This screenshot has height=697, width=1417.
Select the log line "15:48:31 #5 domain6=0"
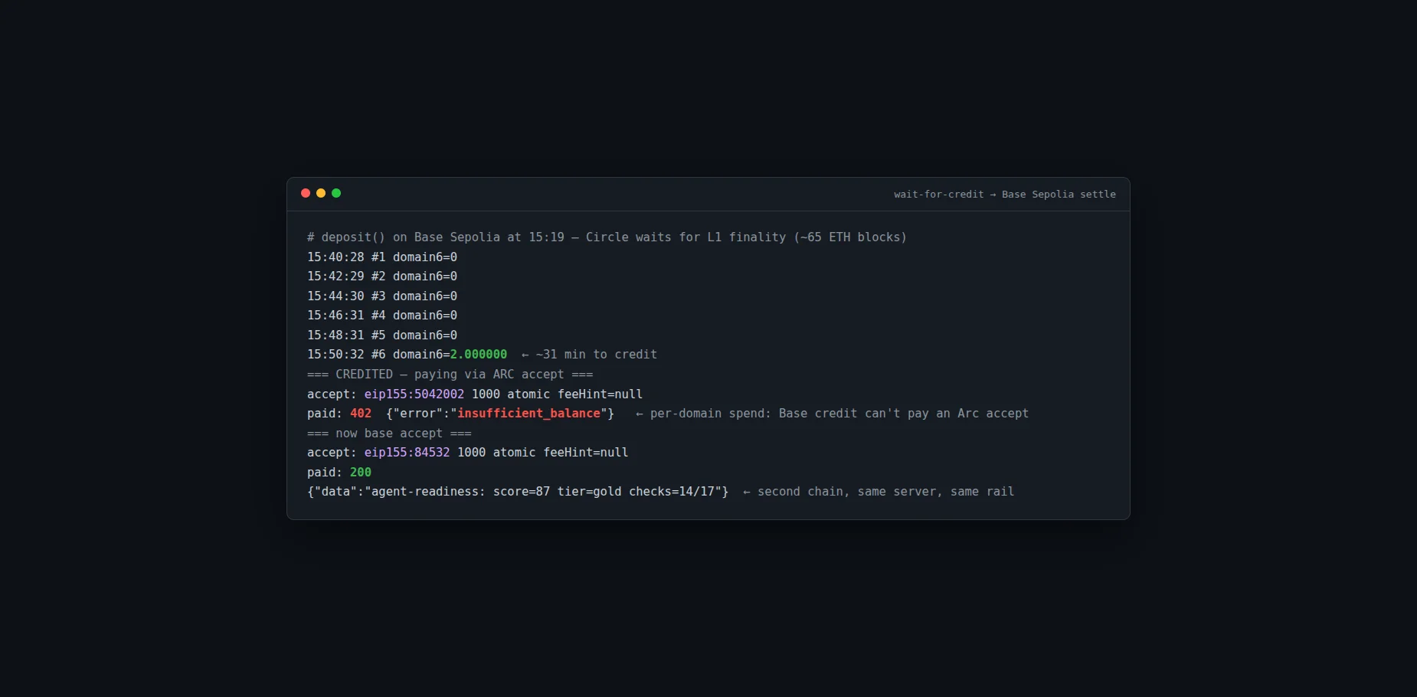tap(382, 335)
